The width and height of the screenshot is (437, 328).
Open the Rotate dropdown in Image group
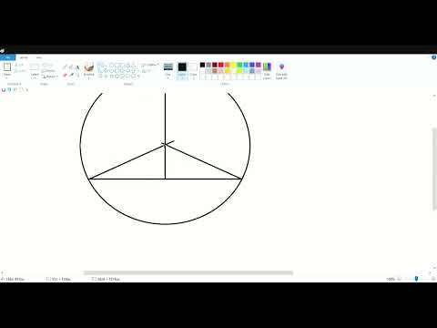(x=49, y=77)
